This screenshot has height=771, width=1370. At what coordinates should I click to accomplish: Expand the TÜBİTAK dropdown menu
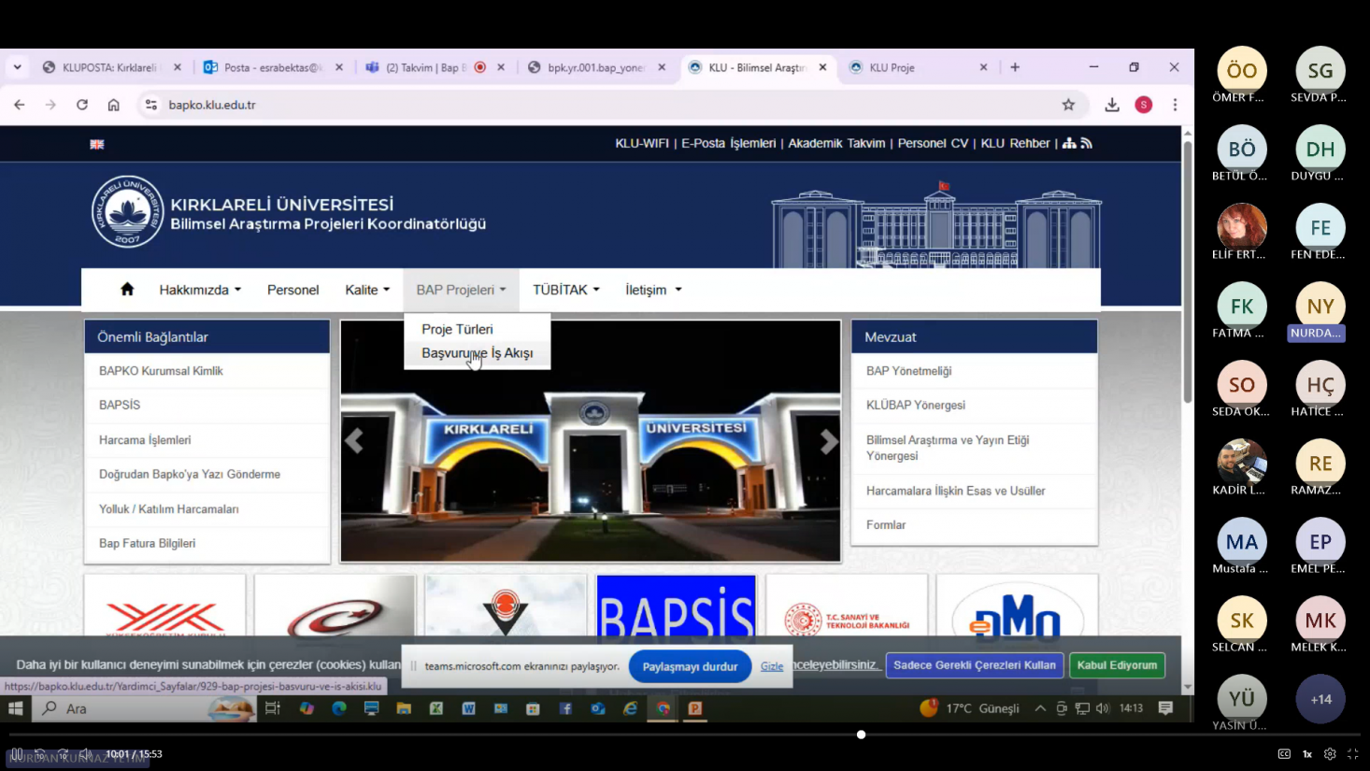tap(565, 290)
